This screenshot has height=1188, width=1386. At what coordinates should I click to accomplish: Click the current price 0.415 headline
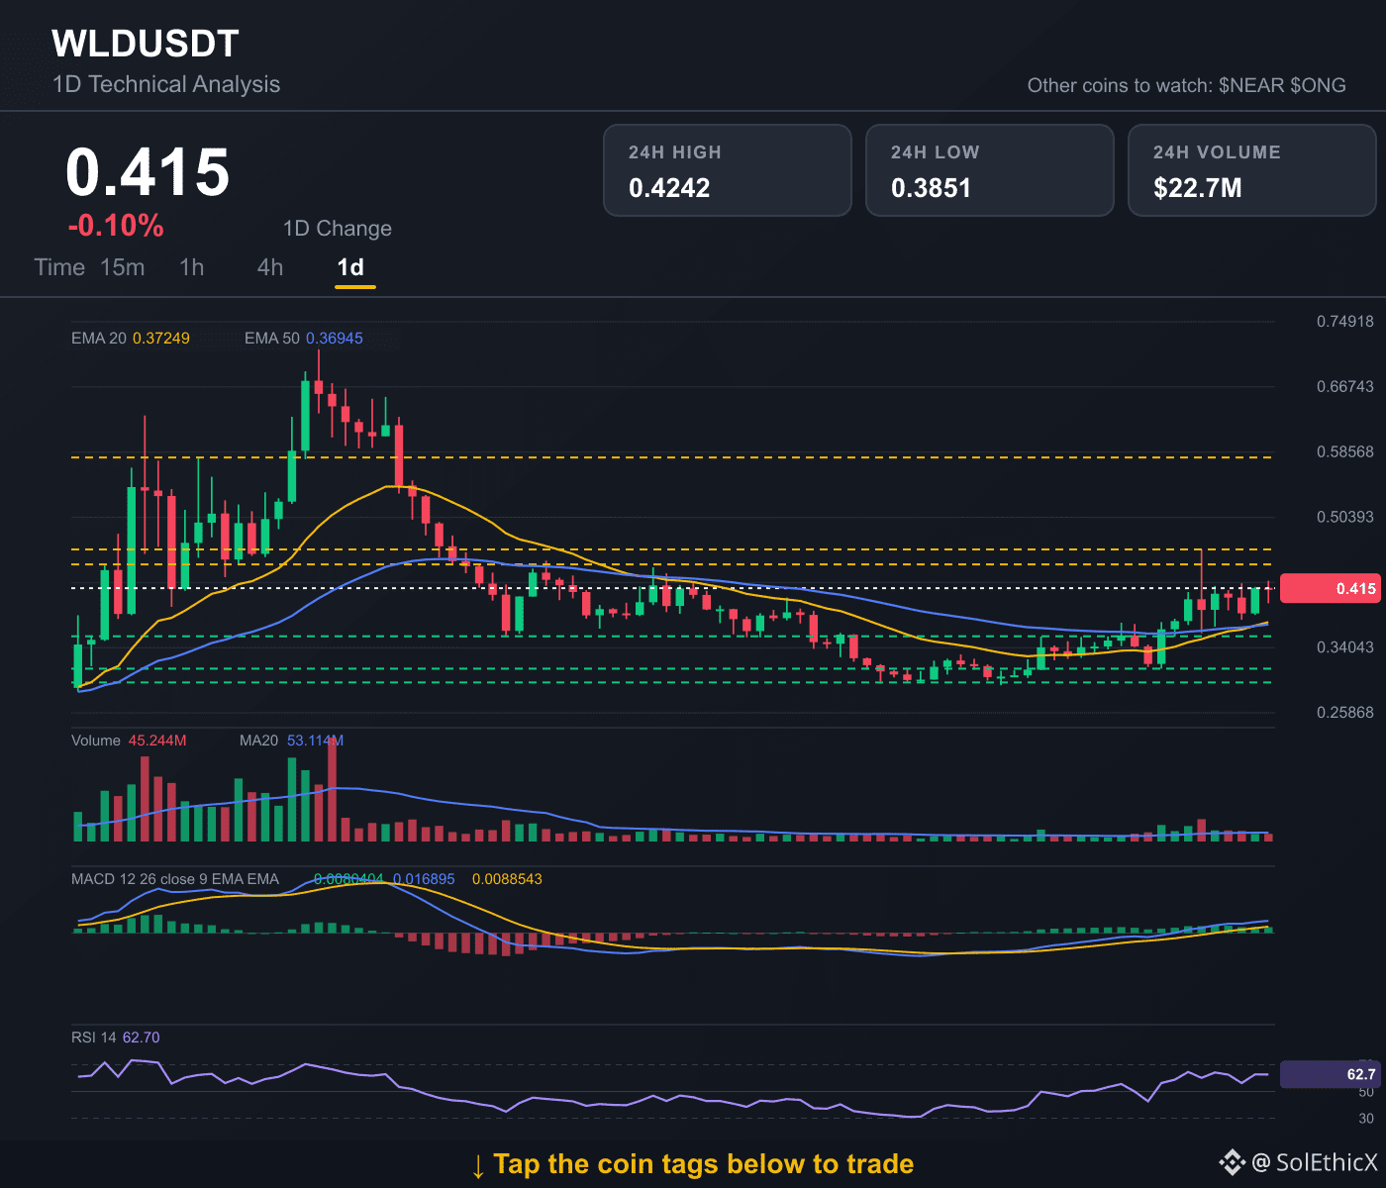[x=148, y=172]
